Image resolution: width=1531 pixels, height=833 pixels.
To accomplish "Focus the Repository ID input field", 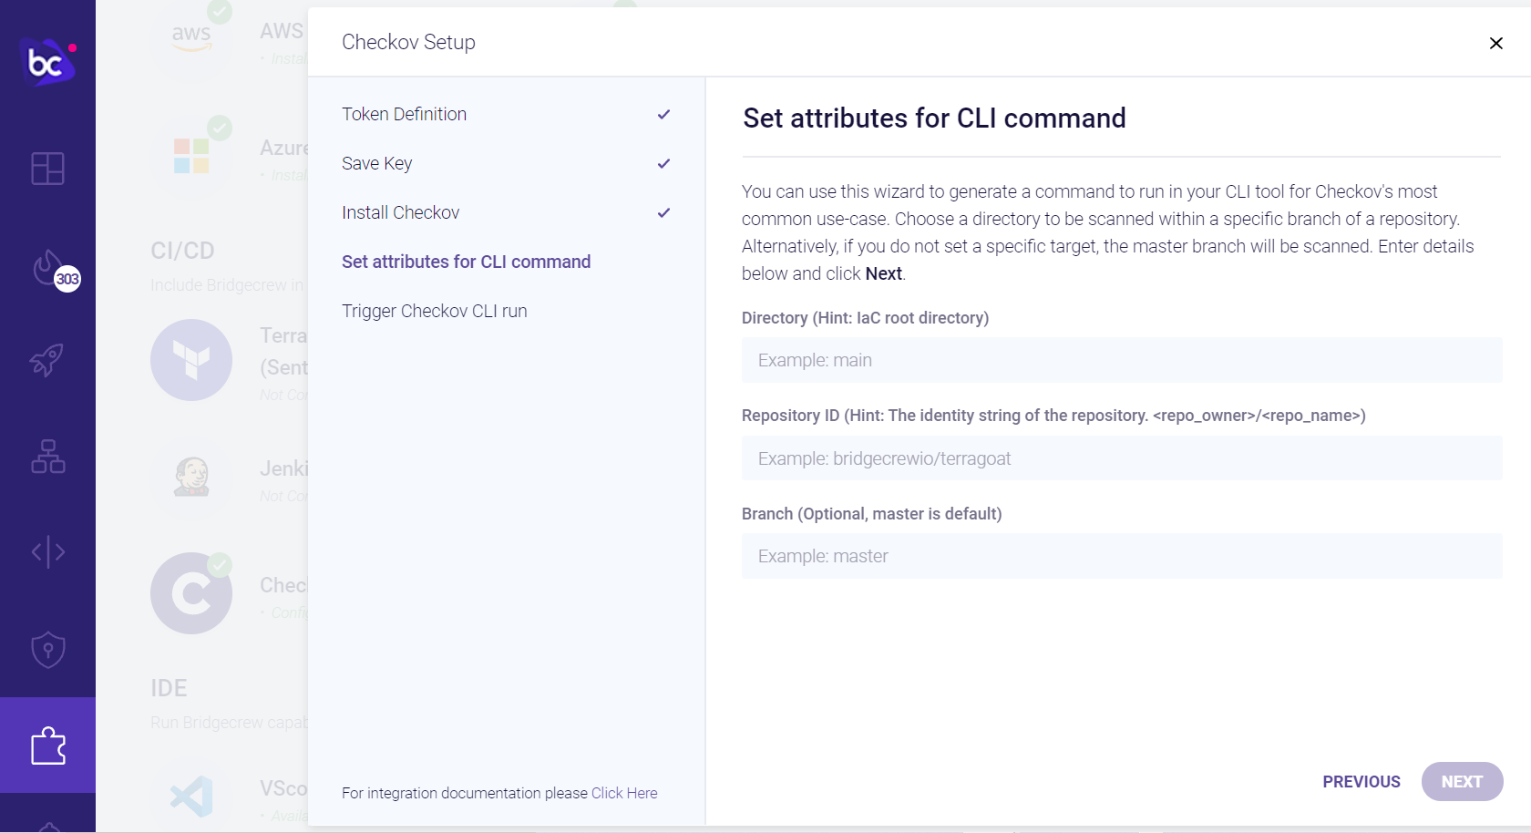I will pos(1121,458).
